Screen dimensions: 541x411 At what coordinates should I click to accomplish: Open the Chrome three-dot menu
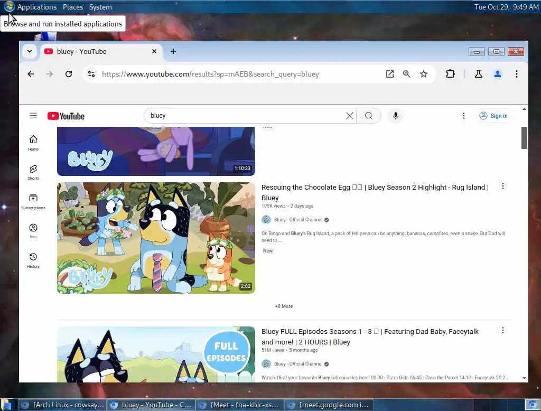pos(517,74)
